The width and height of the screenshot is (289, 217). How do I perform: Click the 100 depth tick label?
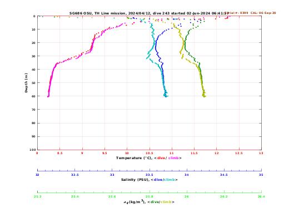coord(32,150)
